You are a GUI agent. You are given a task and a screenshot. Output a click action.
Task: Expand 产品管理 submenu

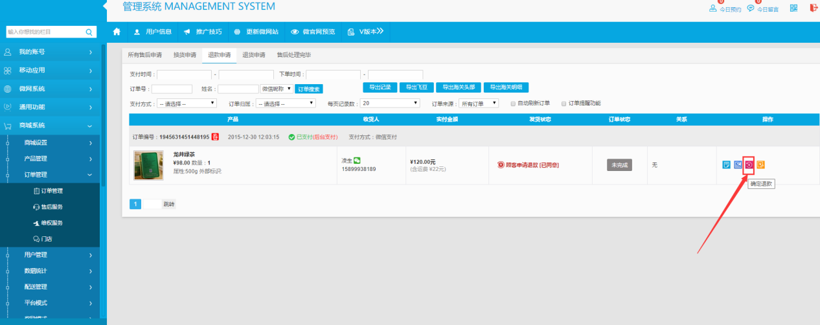[x=50, y=159]
